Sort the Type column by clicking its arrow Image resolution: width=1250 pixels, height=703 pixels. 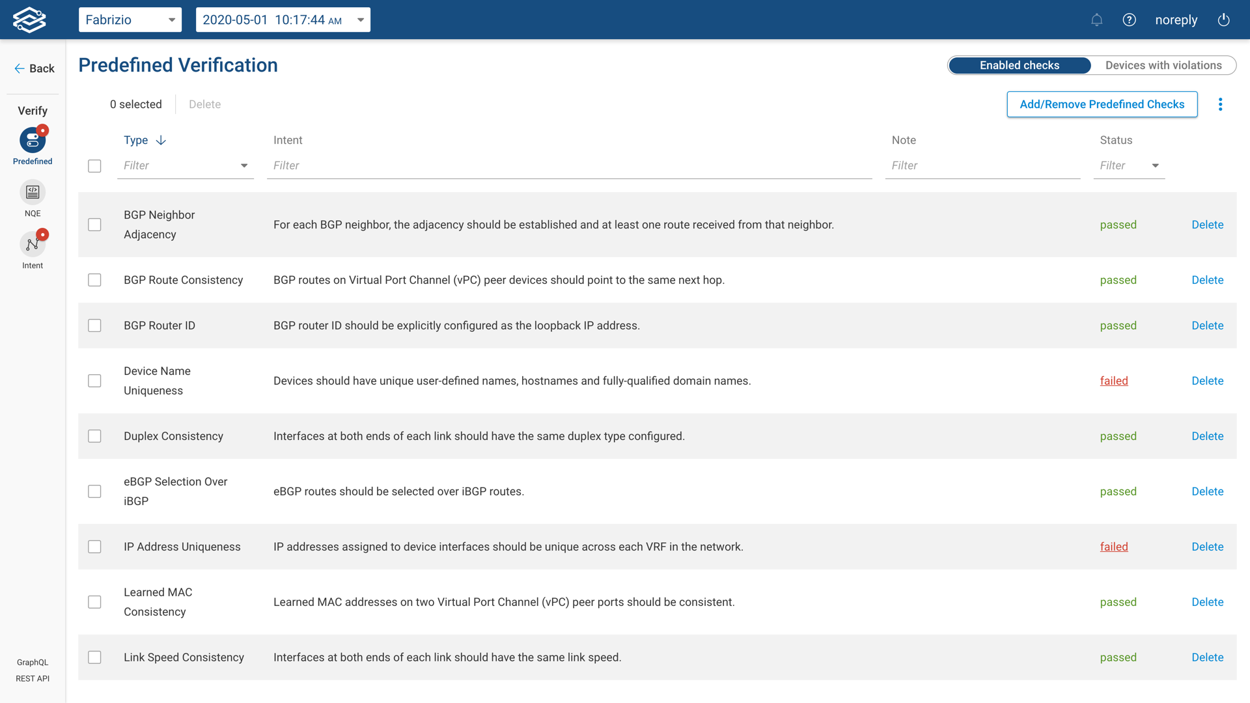pos(161,140)
